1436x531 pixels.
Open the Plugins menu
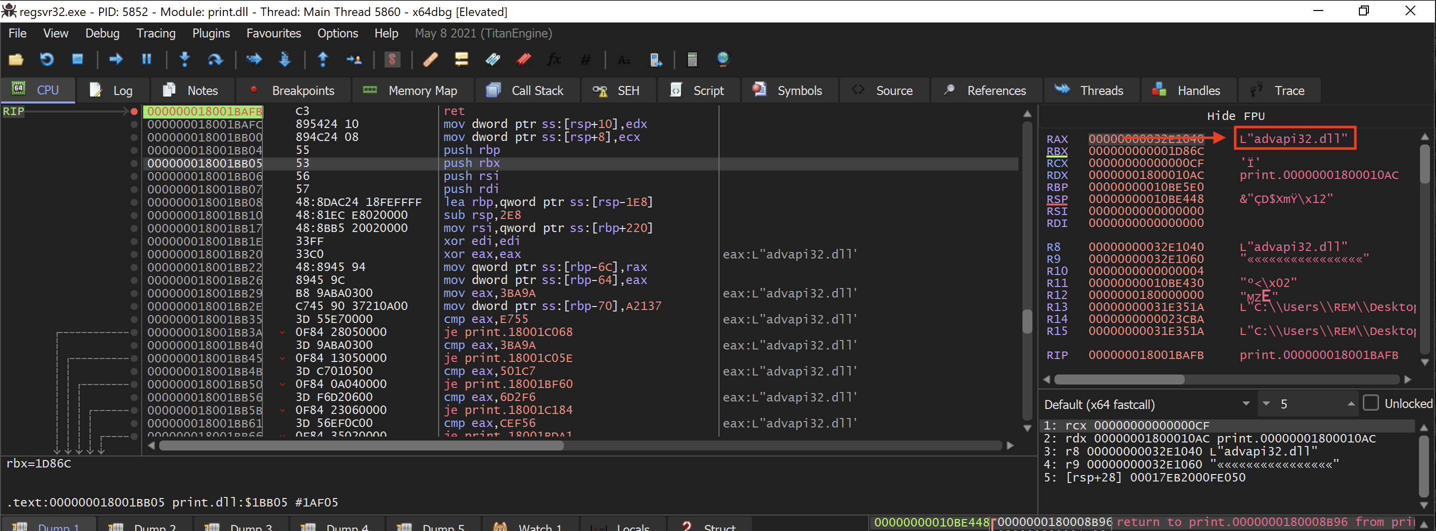click(211, 33)
